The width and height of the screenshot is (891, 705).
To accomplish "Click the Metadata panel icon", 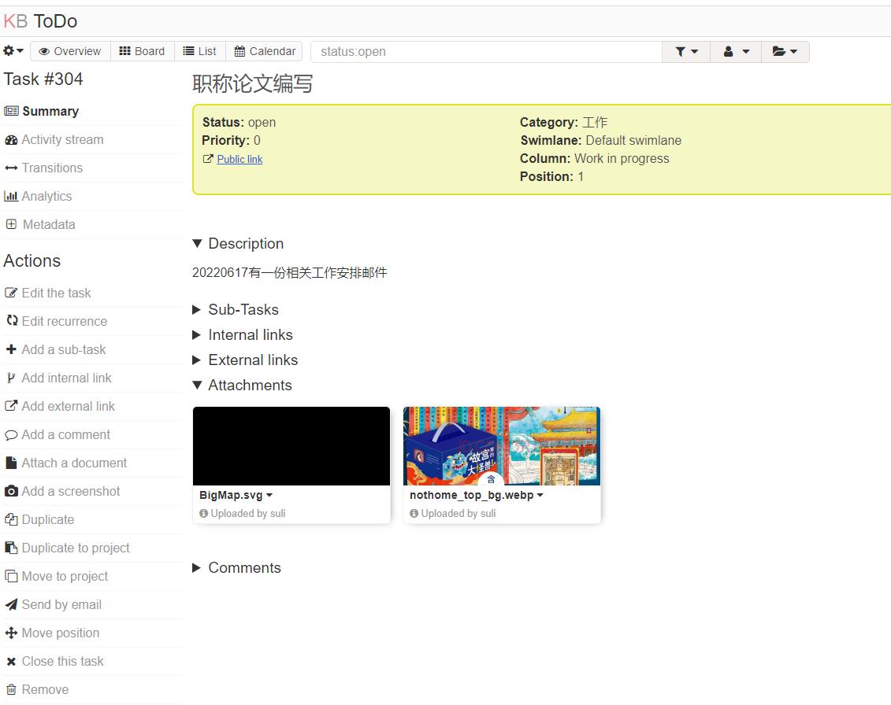I will 11,224.
